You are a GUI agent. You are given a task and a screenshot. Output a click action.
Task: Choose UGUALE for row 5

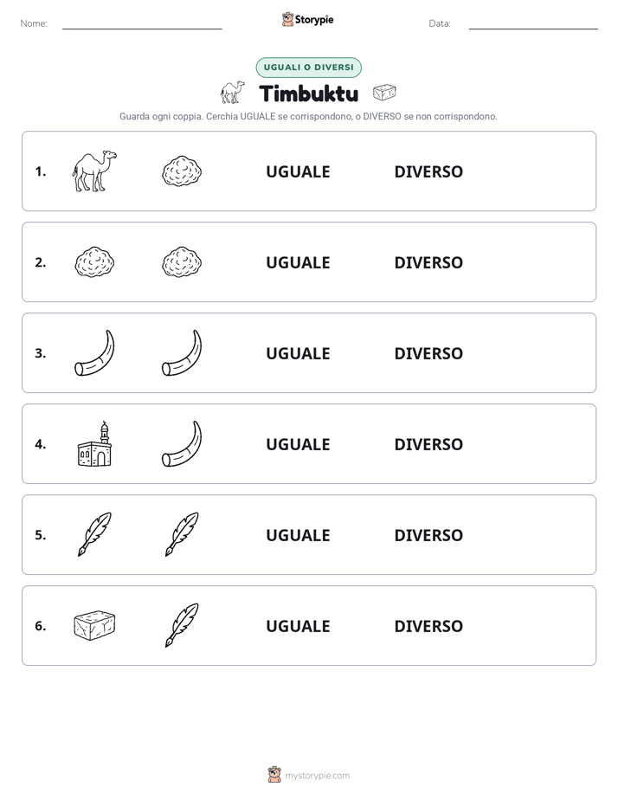pyautogui.click(x=298, y=535)
